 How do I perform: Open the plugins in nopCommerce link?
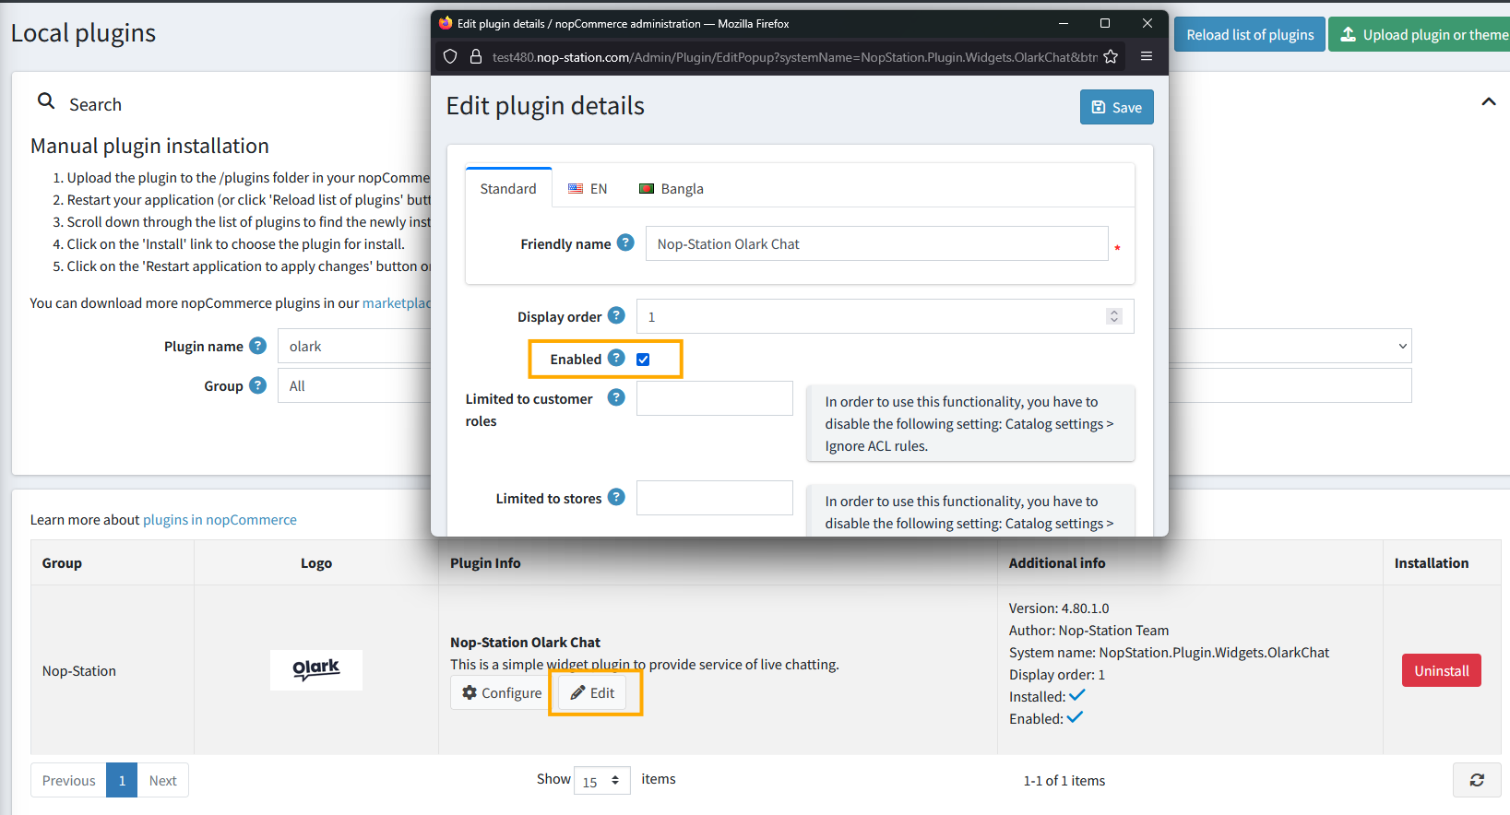(220, 519)
